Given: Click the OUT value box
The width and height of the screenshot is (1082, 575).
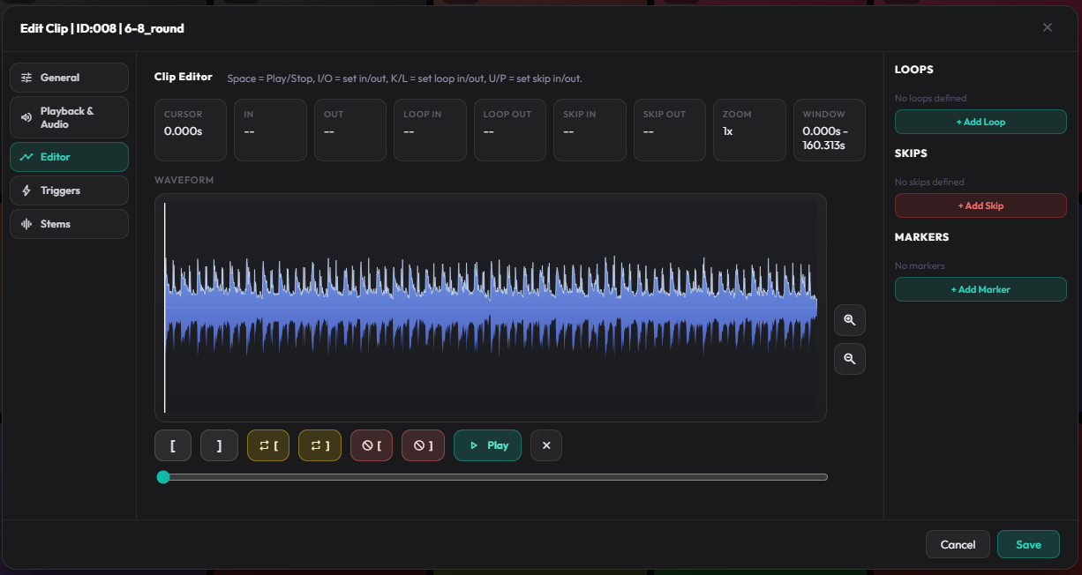Looking at the screenshot, I should [350, 131].
